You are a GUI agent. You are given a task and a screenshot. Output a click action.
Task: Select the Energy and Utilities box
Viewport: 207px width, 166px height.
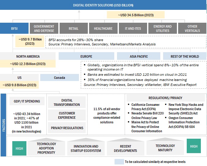click(162, 29)
